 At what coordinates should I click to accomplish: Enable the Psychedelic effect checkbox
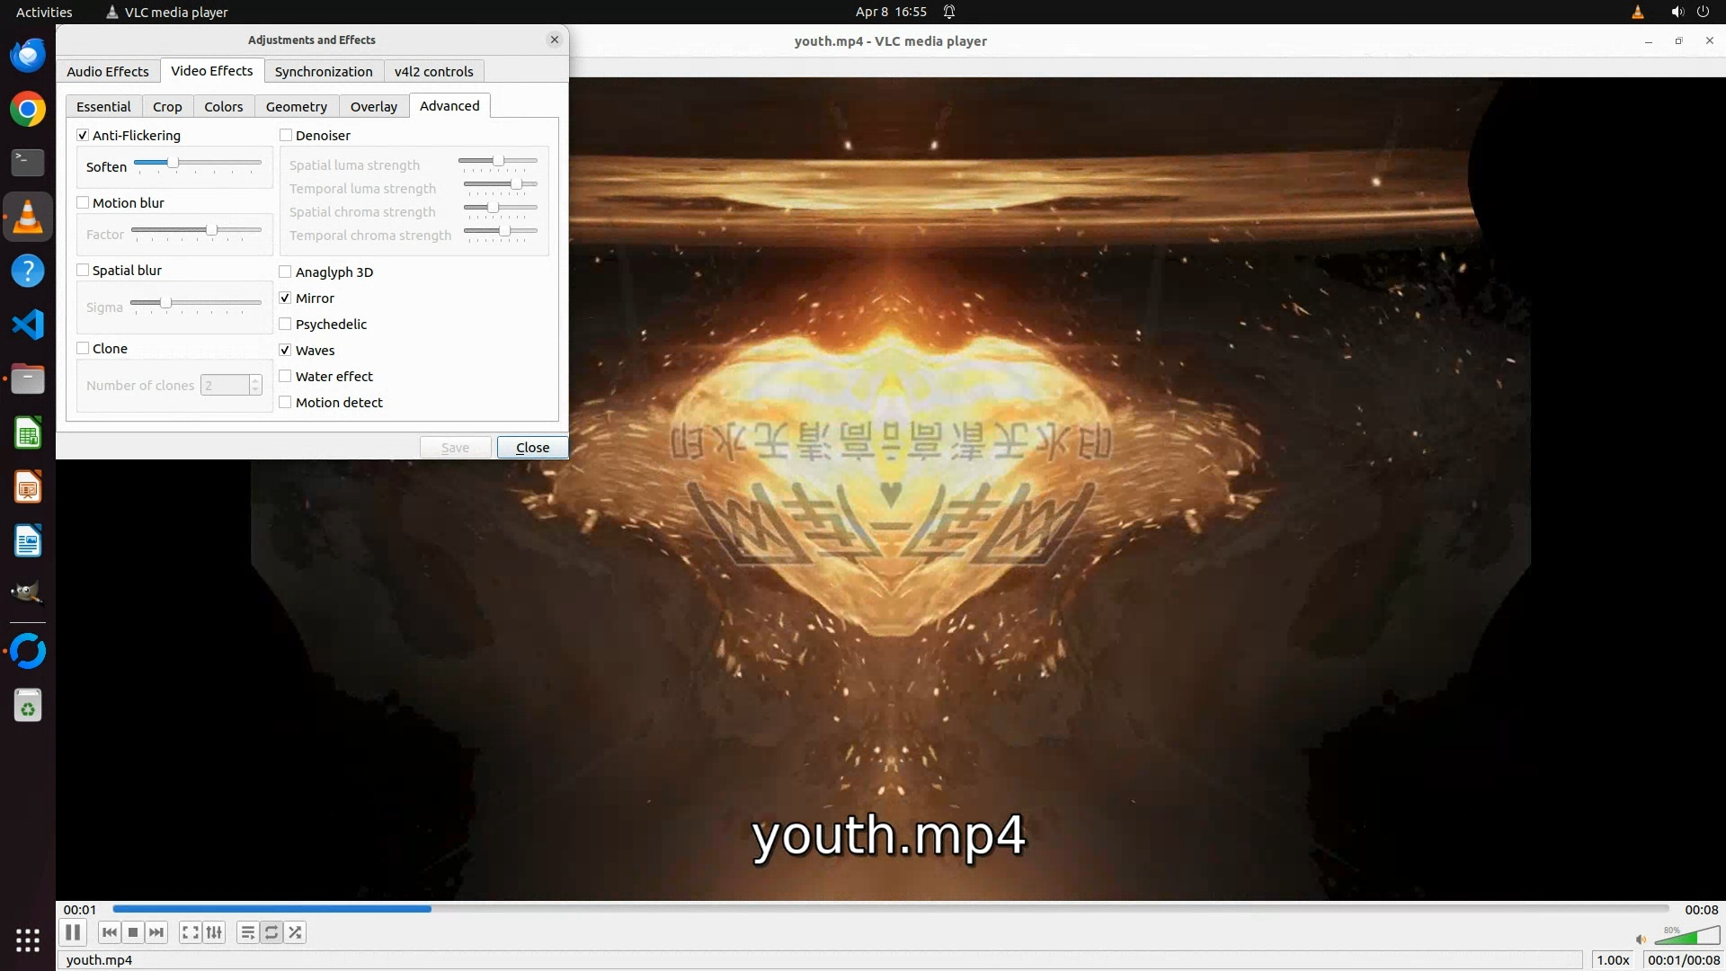(x=285, y=324)
